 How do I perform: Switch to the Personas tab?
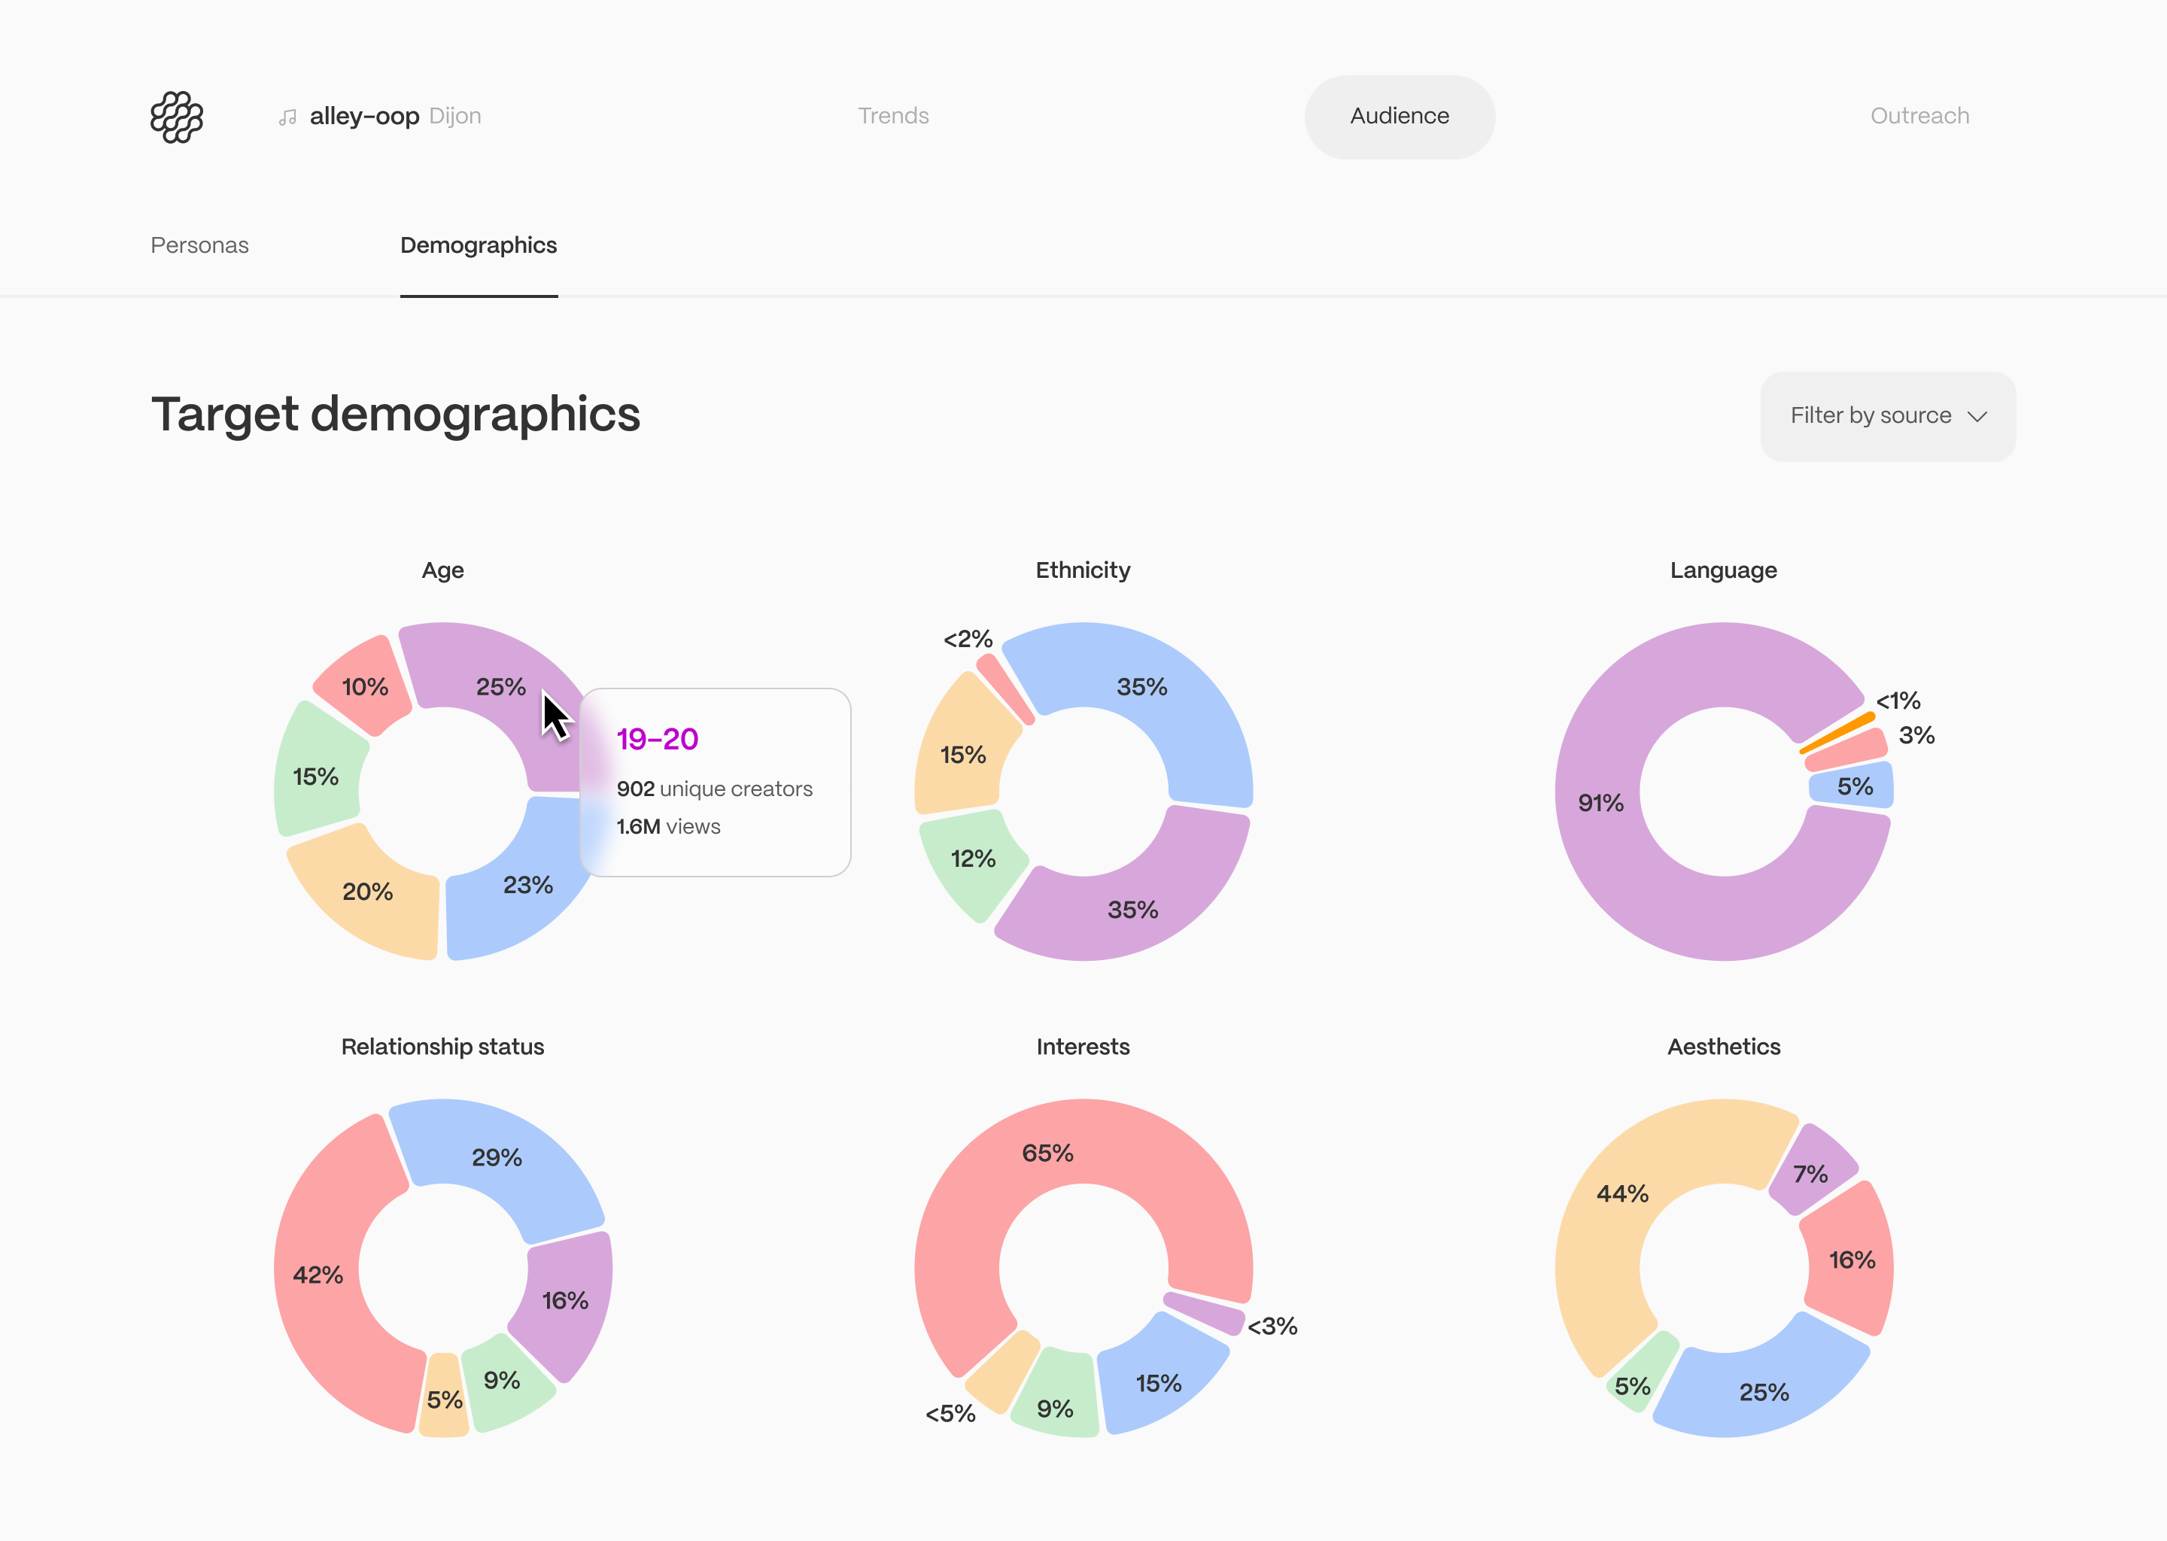click(x=199, y=246)
